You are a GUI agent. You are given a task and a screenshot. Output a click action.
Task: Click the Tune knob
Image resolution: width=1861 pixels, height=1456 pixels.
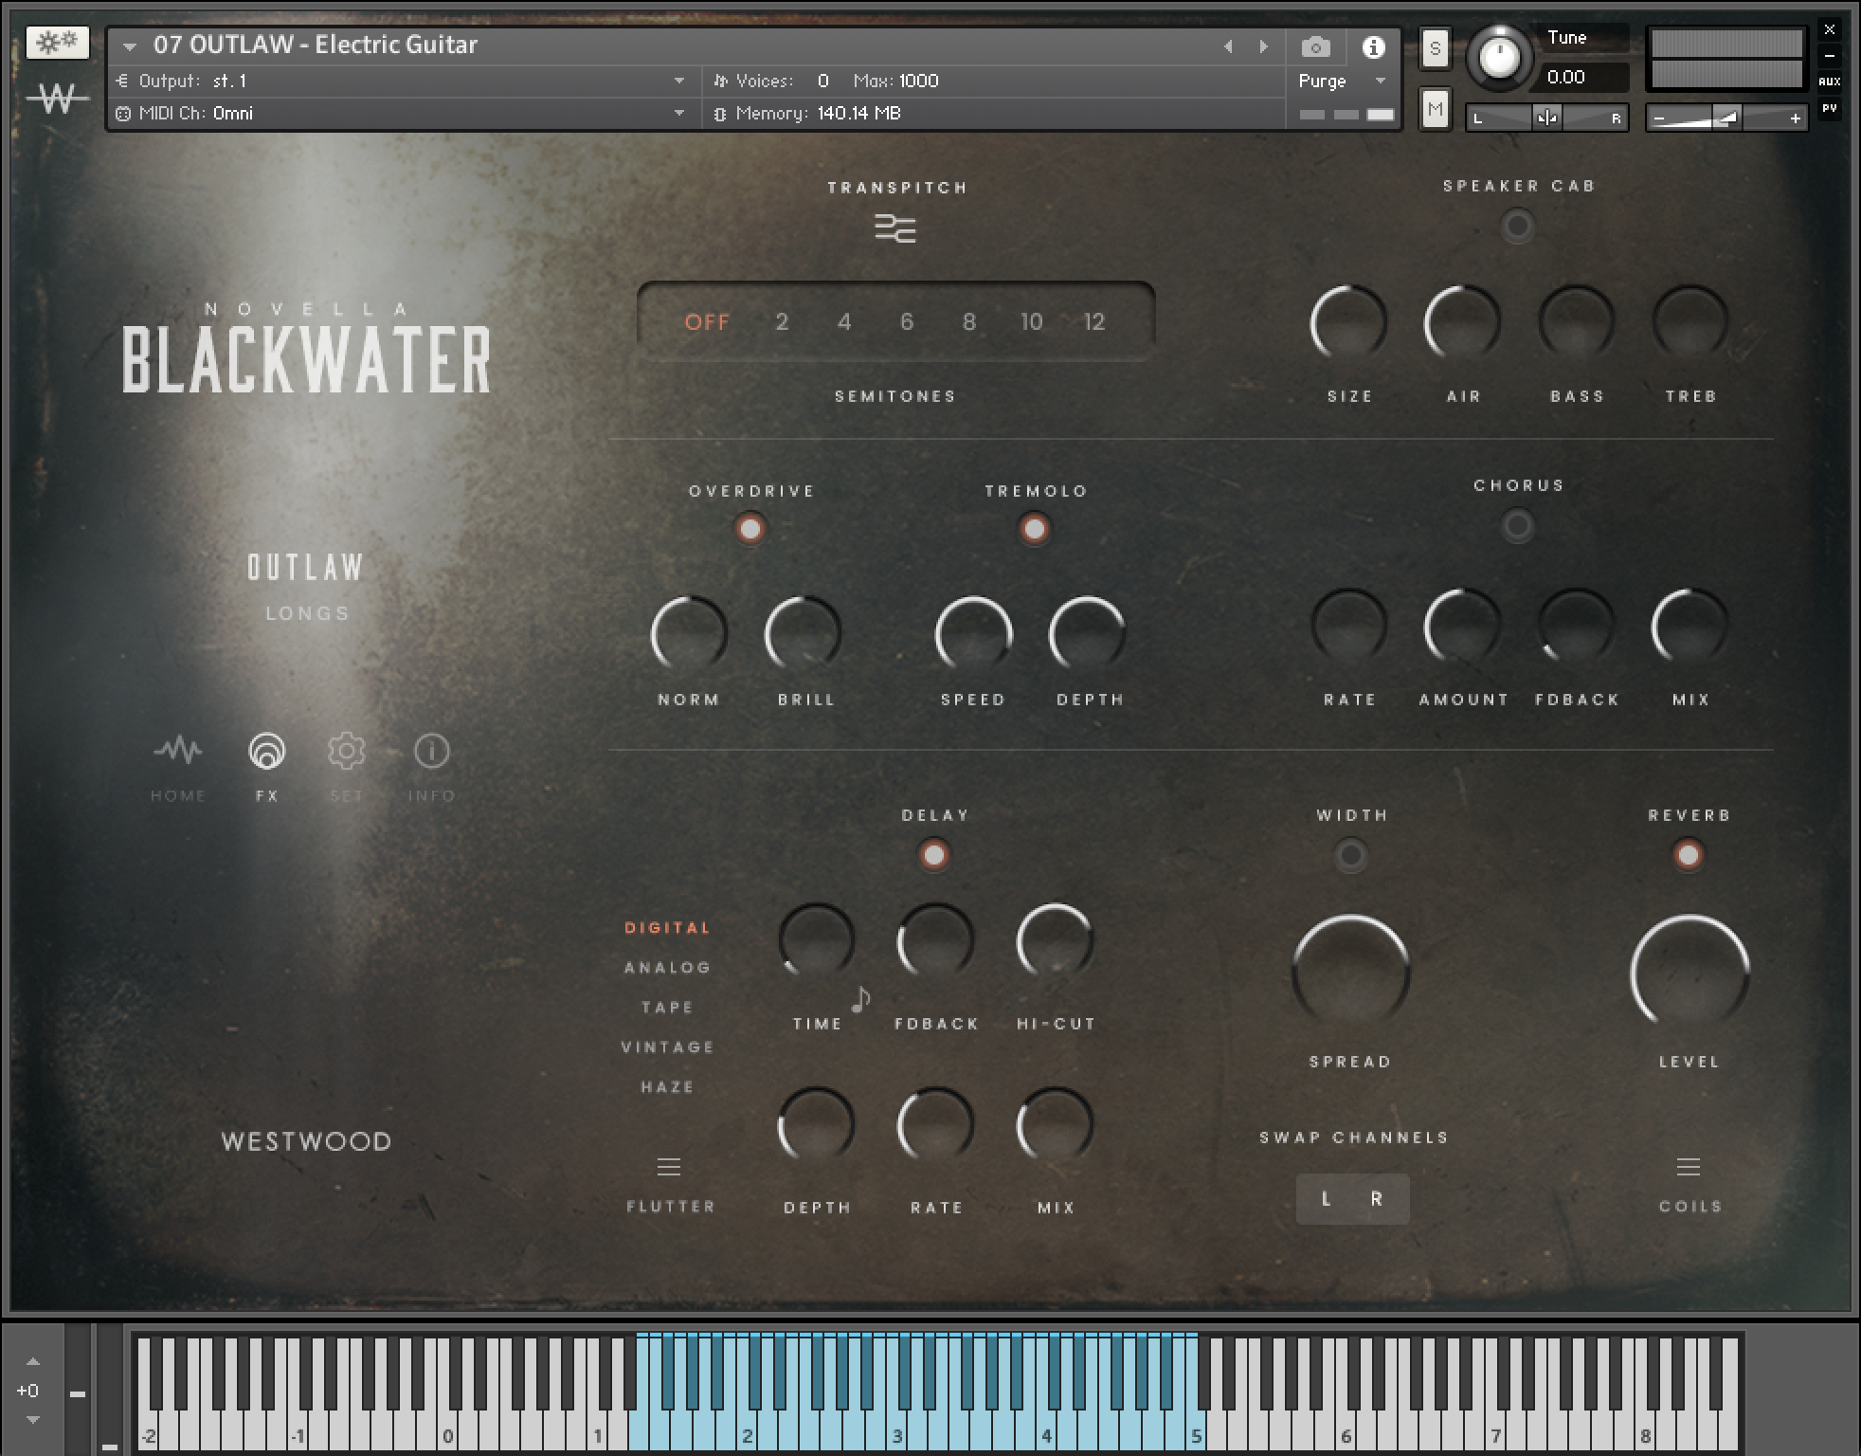tap(1499, 58)
